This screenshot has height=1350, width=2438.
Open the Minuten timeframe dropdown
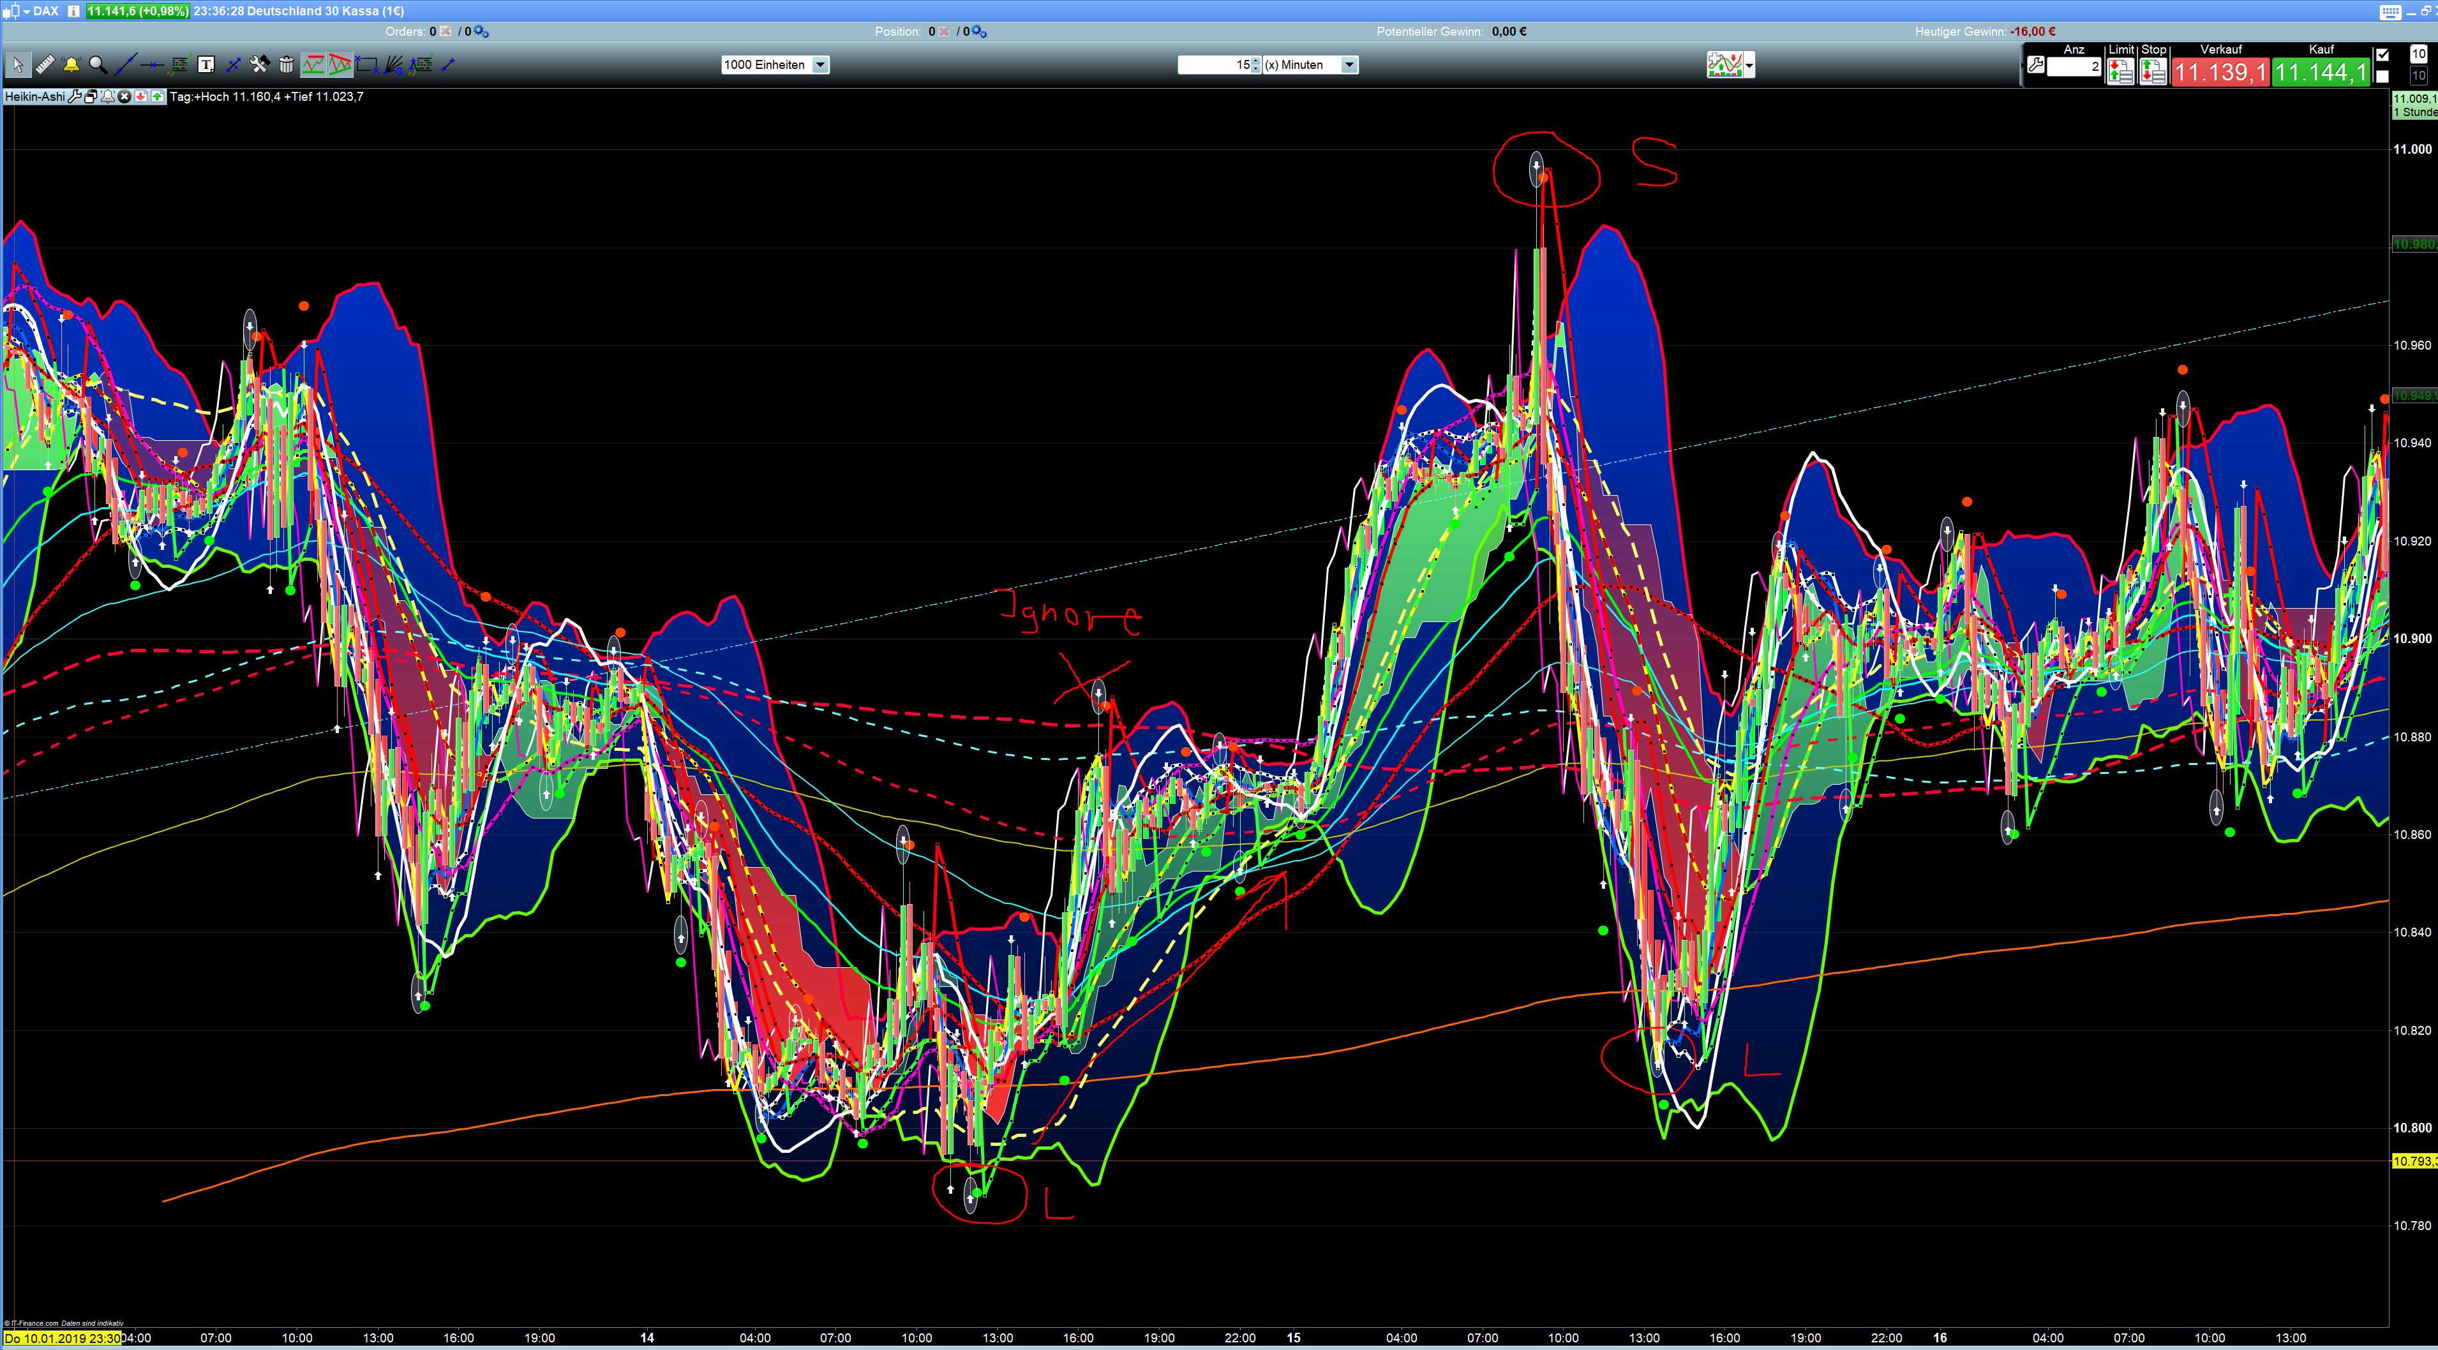click(x=1350, y=64)
